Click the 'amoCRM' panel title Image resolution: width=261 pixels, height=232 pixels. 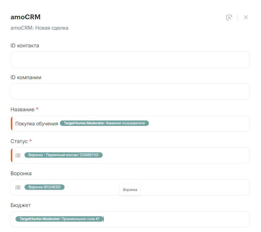pyautogui.click(x=25, y=17)
